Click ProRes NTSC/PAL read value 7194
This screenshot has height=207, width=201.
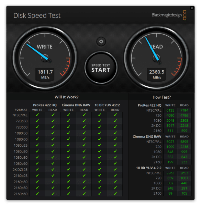(x=184, y=110)
